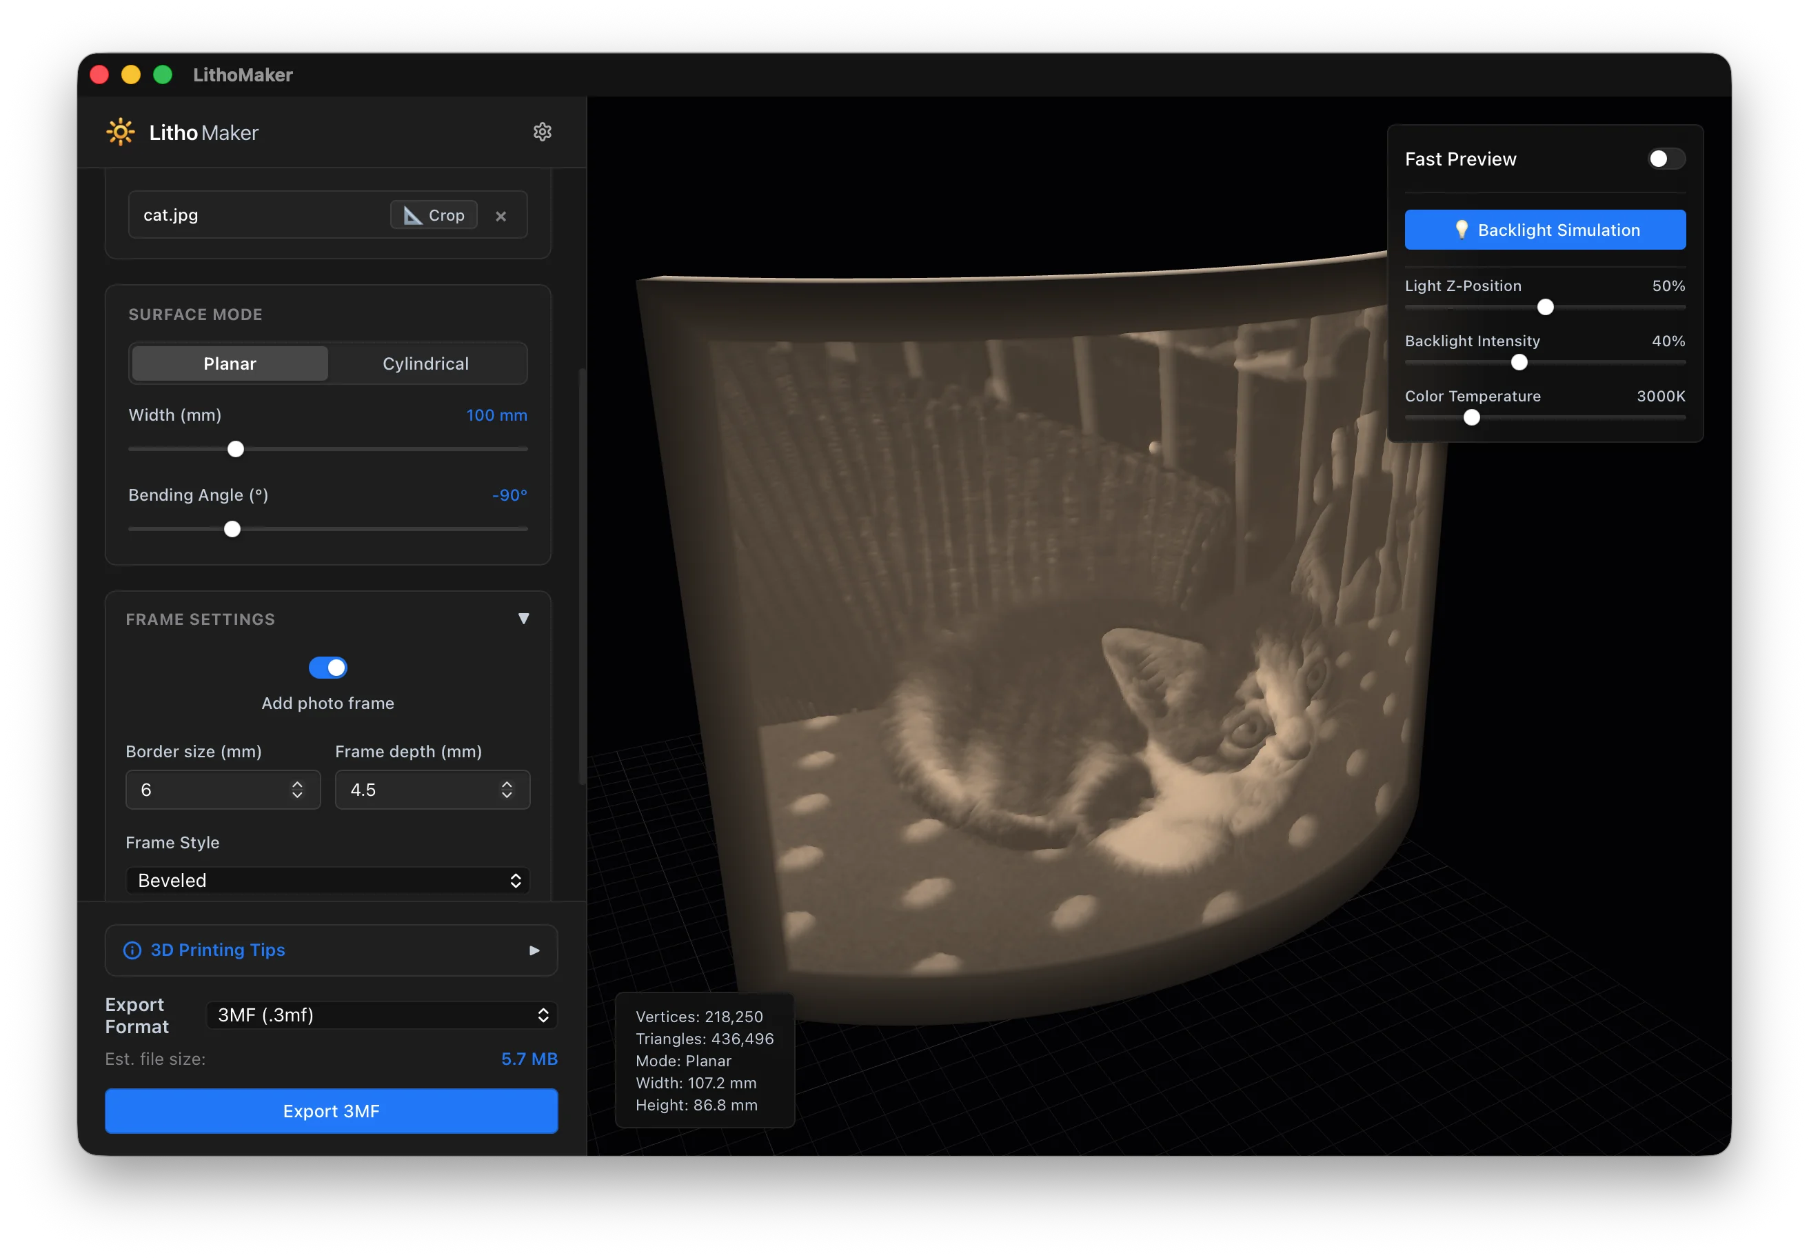Click the Backlight Simulation button
Image resolution: width=1809 pixels, height=1258 pixels.
coord(1545,230)
